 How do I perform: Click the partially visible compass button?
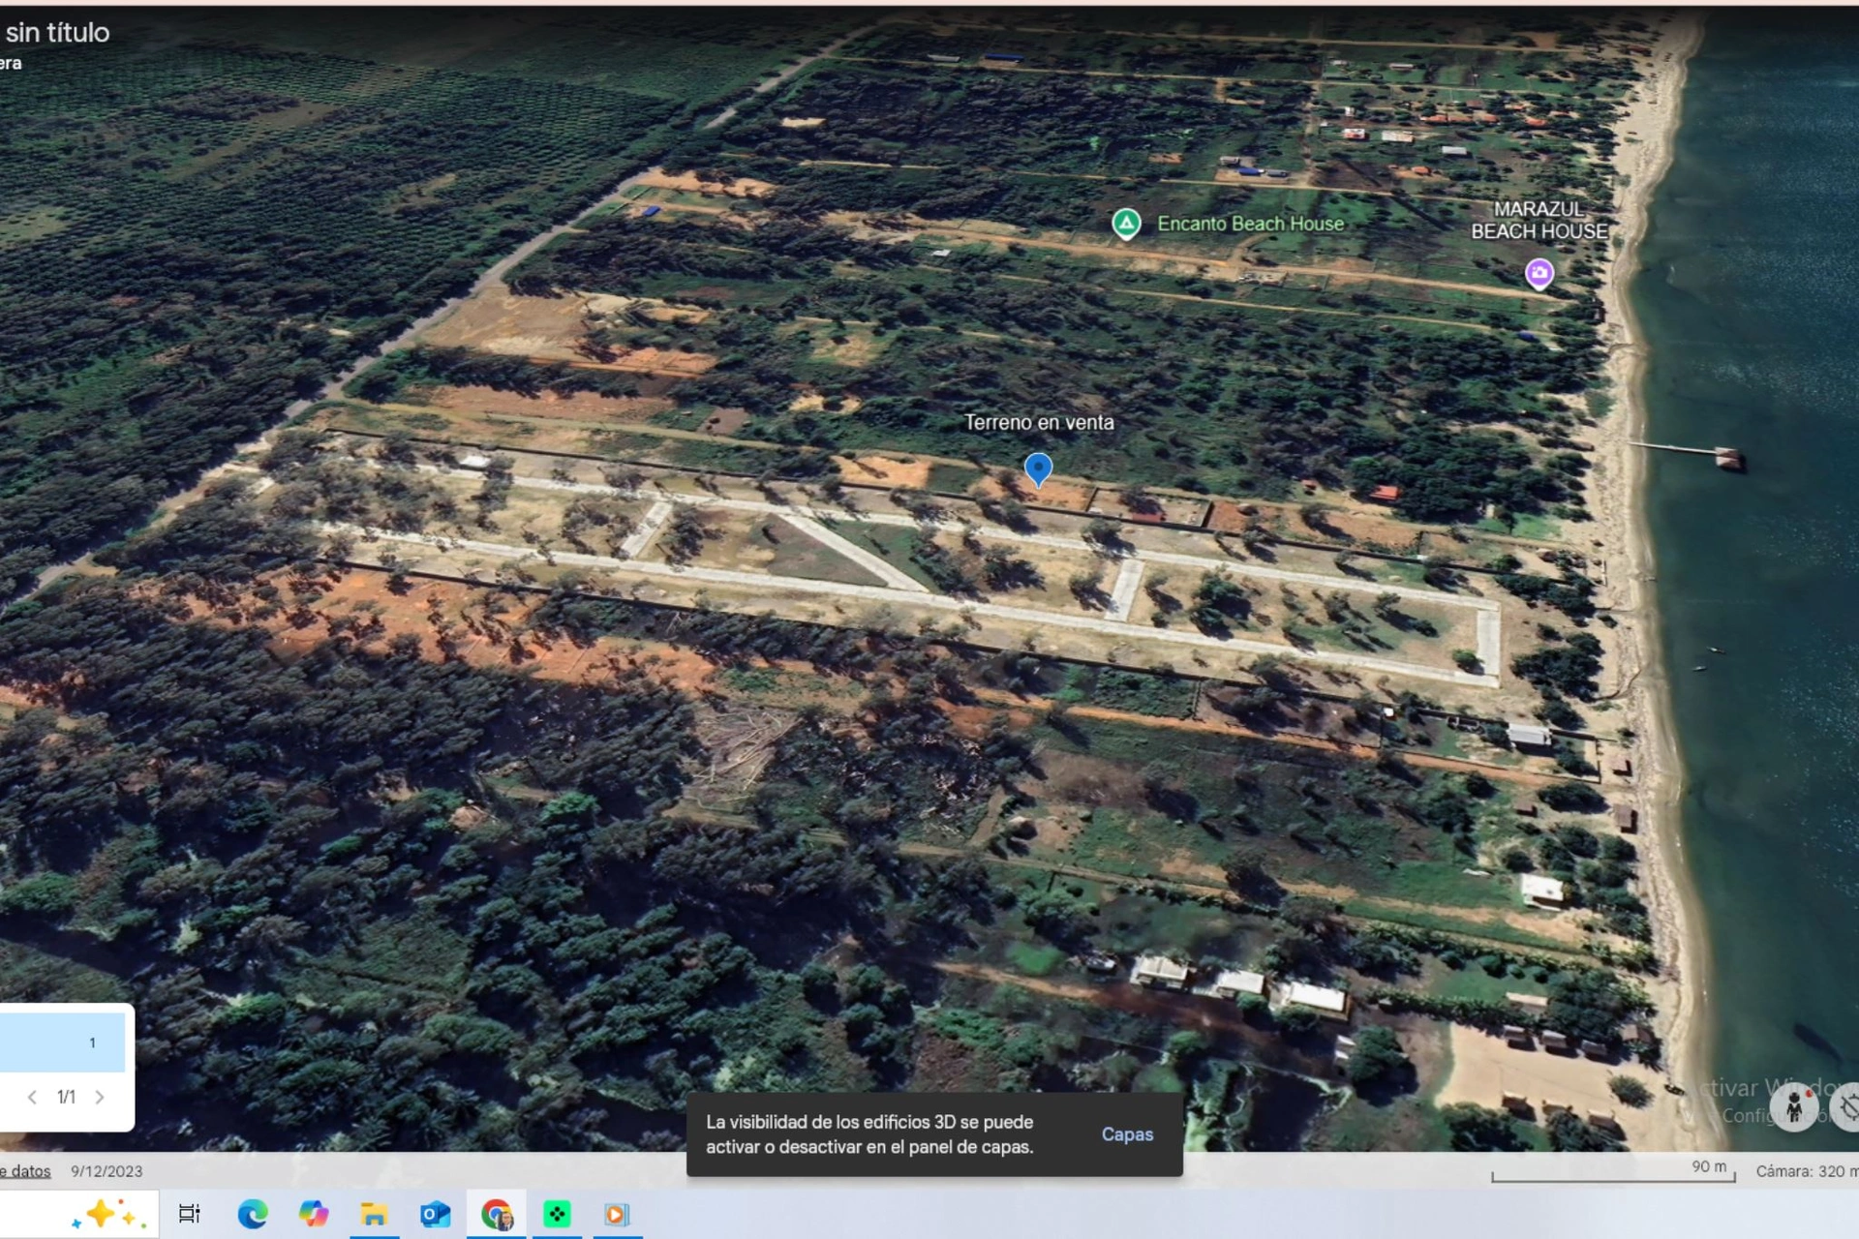pos(1848,1106)
